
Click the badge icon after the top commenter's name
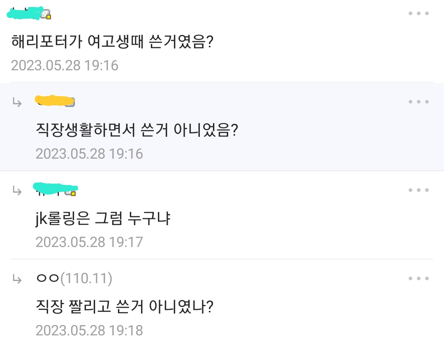(x=46, y=15)
